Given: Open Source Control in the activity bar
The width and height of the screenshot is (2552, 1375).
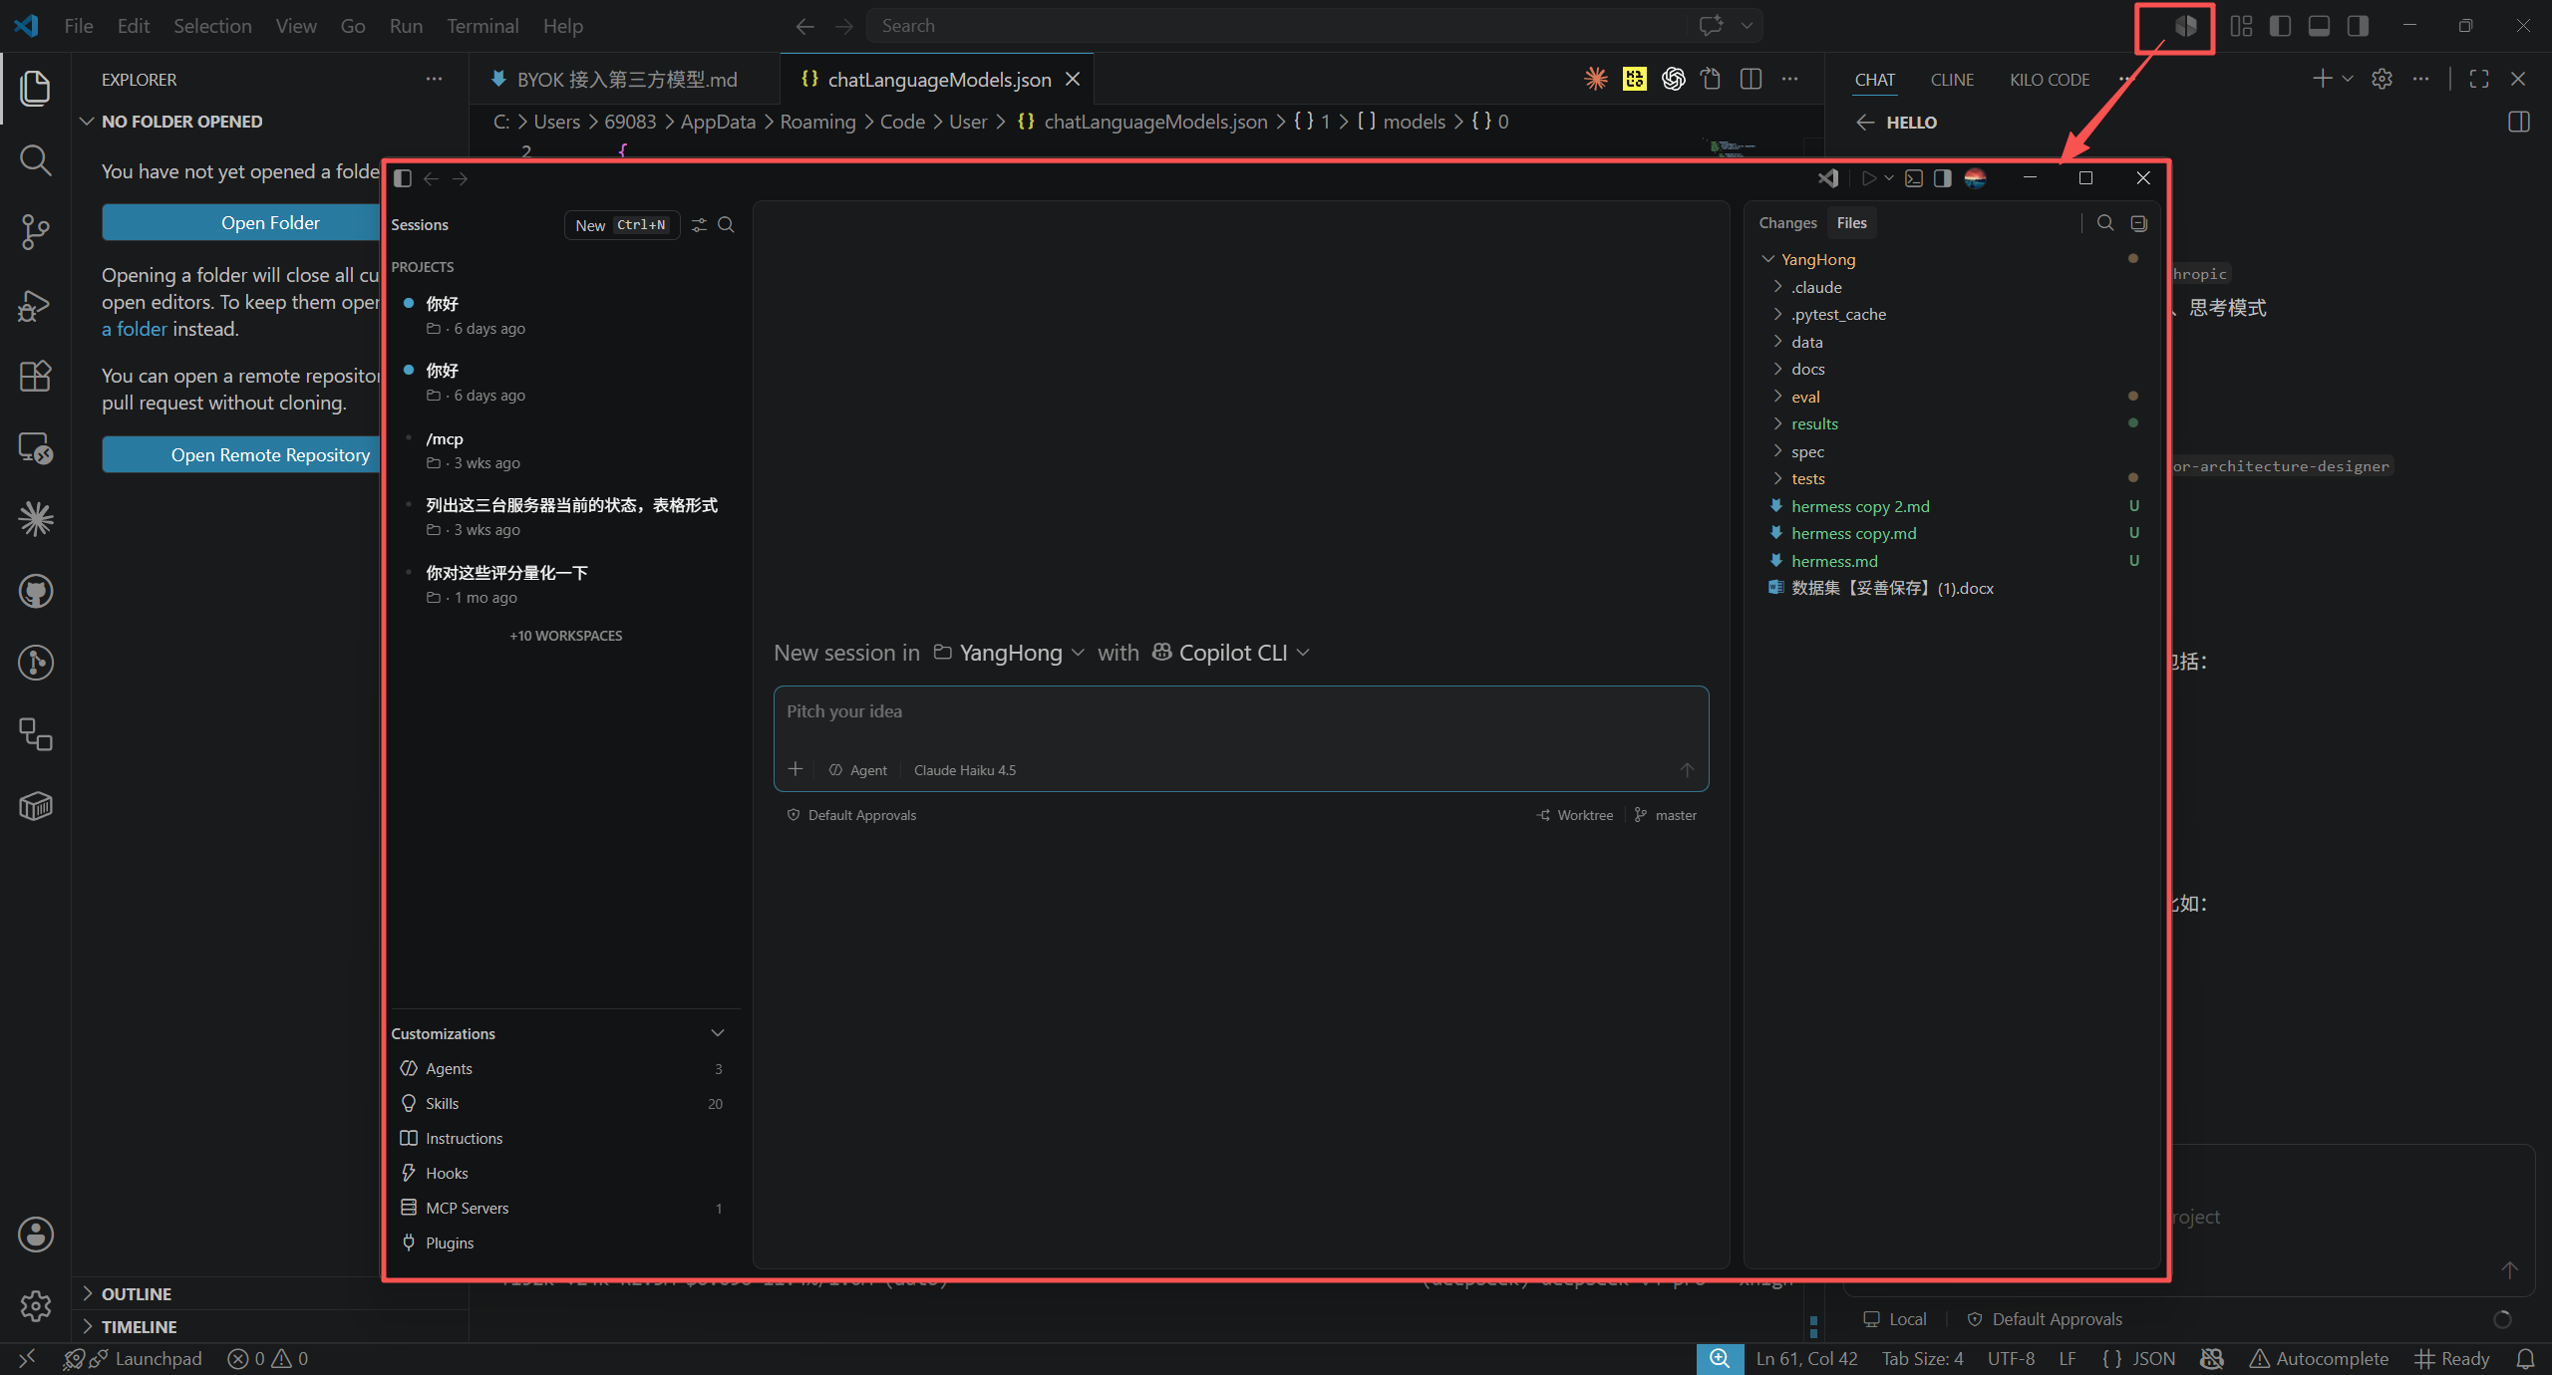Looking at the screenshot, I should (x=36, y=232).
